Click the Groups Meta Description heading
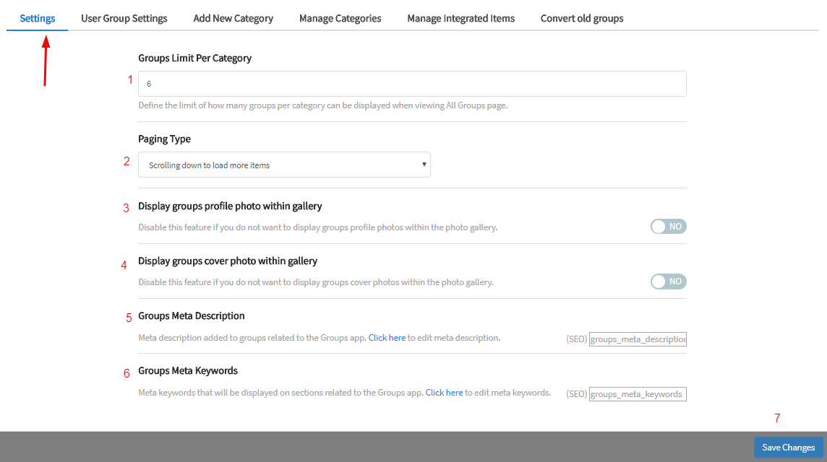The width and height of the screenshot is (827, 462). click(x=192, y=316)
